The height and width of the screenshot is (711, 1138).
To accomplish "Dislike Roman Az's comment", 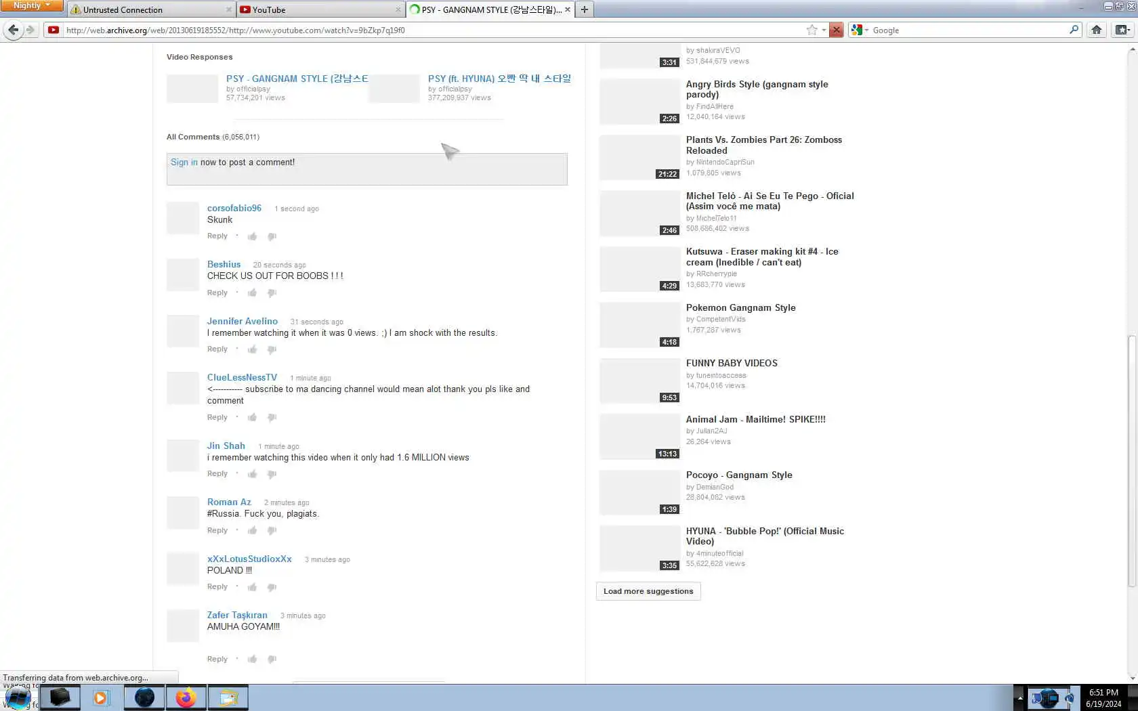I will [x=272, y=530].
